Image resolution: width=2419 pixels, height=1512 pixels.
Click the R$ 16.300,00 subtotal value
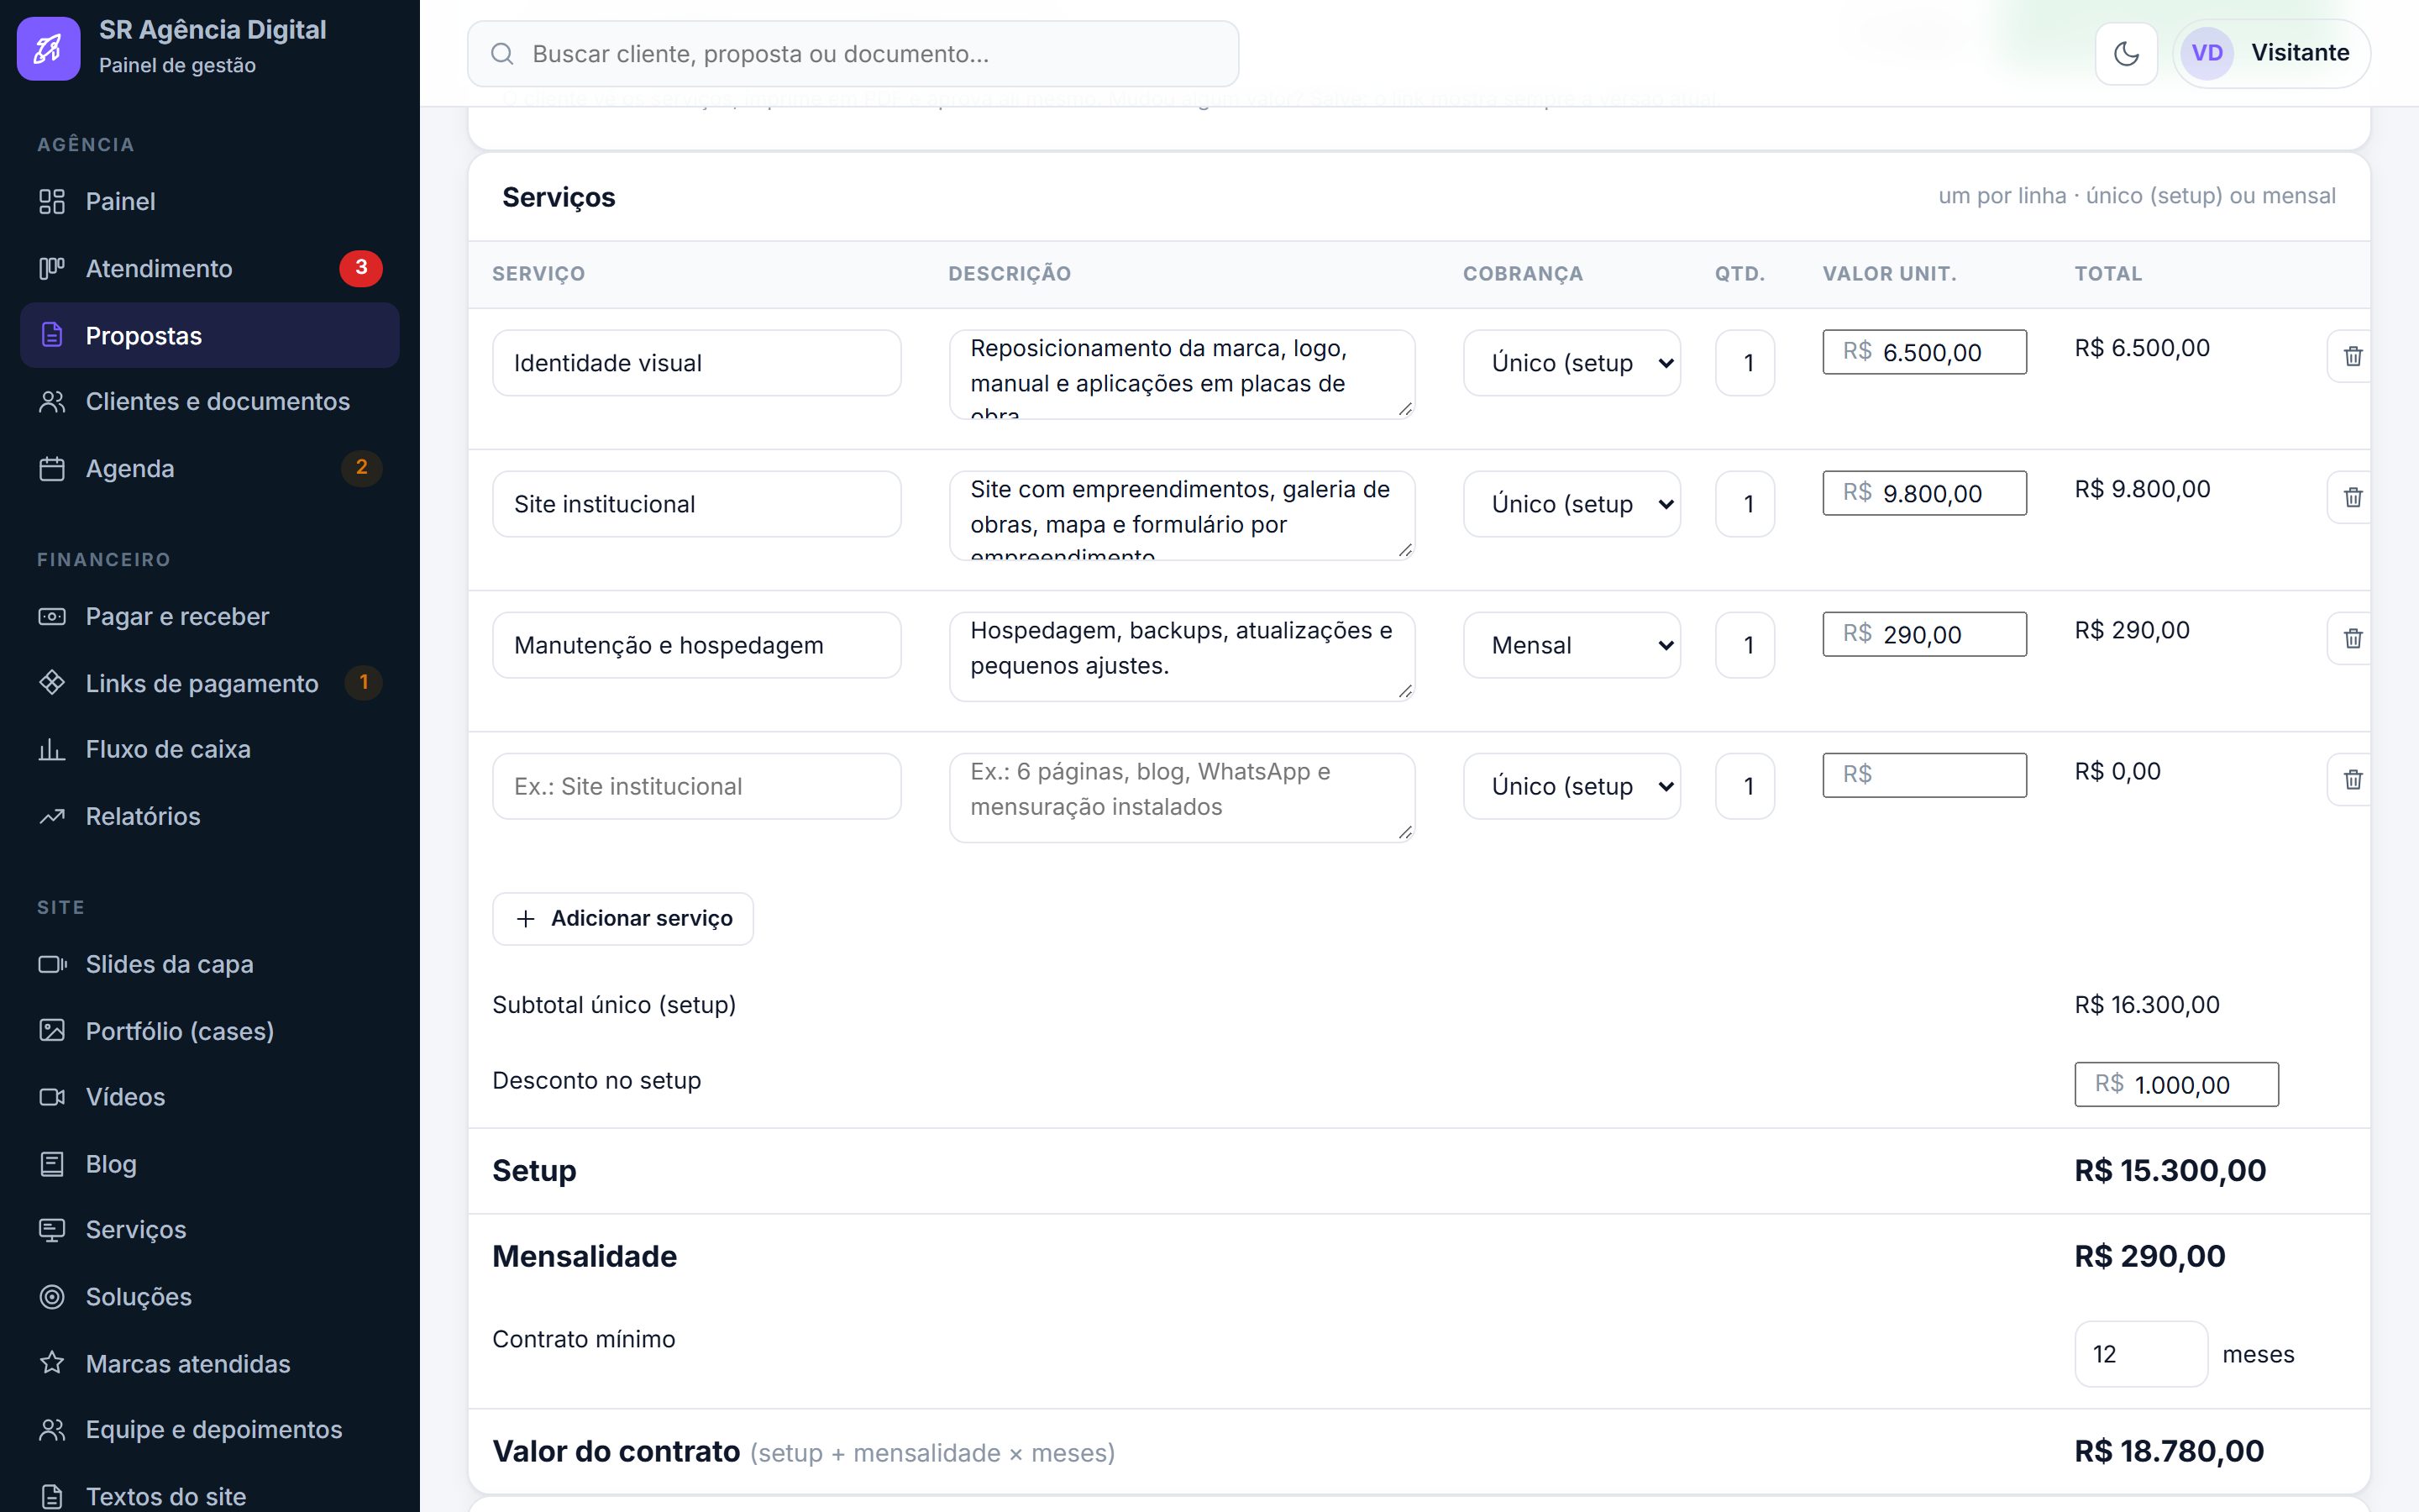pos(2147,1005)
